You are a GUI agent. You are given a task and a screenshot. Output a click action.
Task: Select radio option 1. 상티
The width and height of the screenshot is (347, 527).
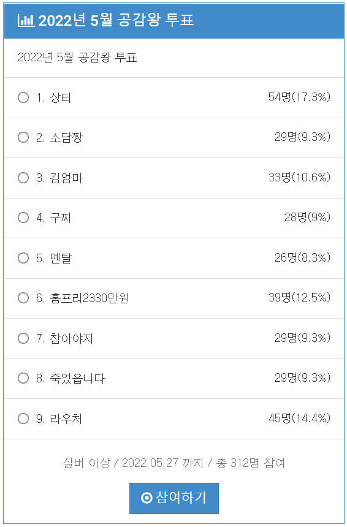click(23, 98)
